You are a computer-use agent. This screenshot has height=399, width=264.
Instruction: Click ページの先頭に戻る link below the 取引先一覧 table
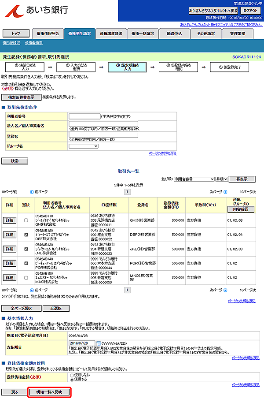pyautogui.click(x=242, y=301)
